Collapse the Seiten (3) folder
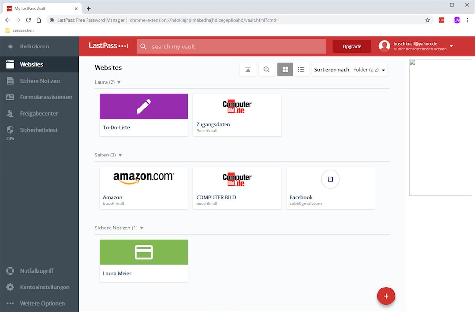Viewport: 475px width, 312px height. point(120,155)
